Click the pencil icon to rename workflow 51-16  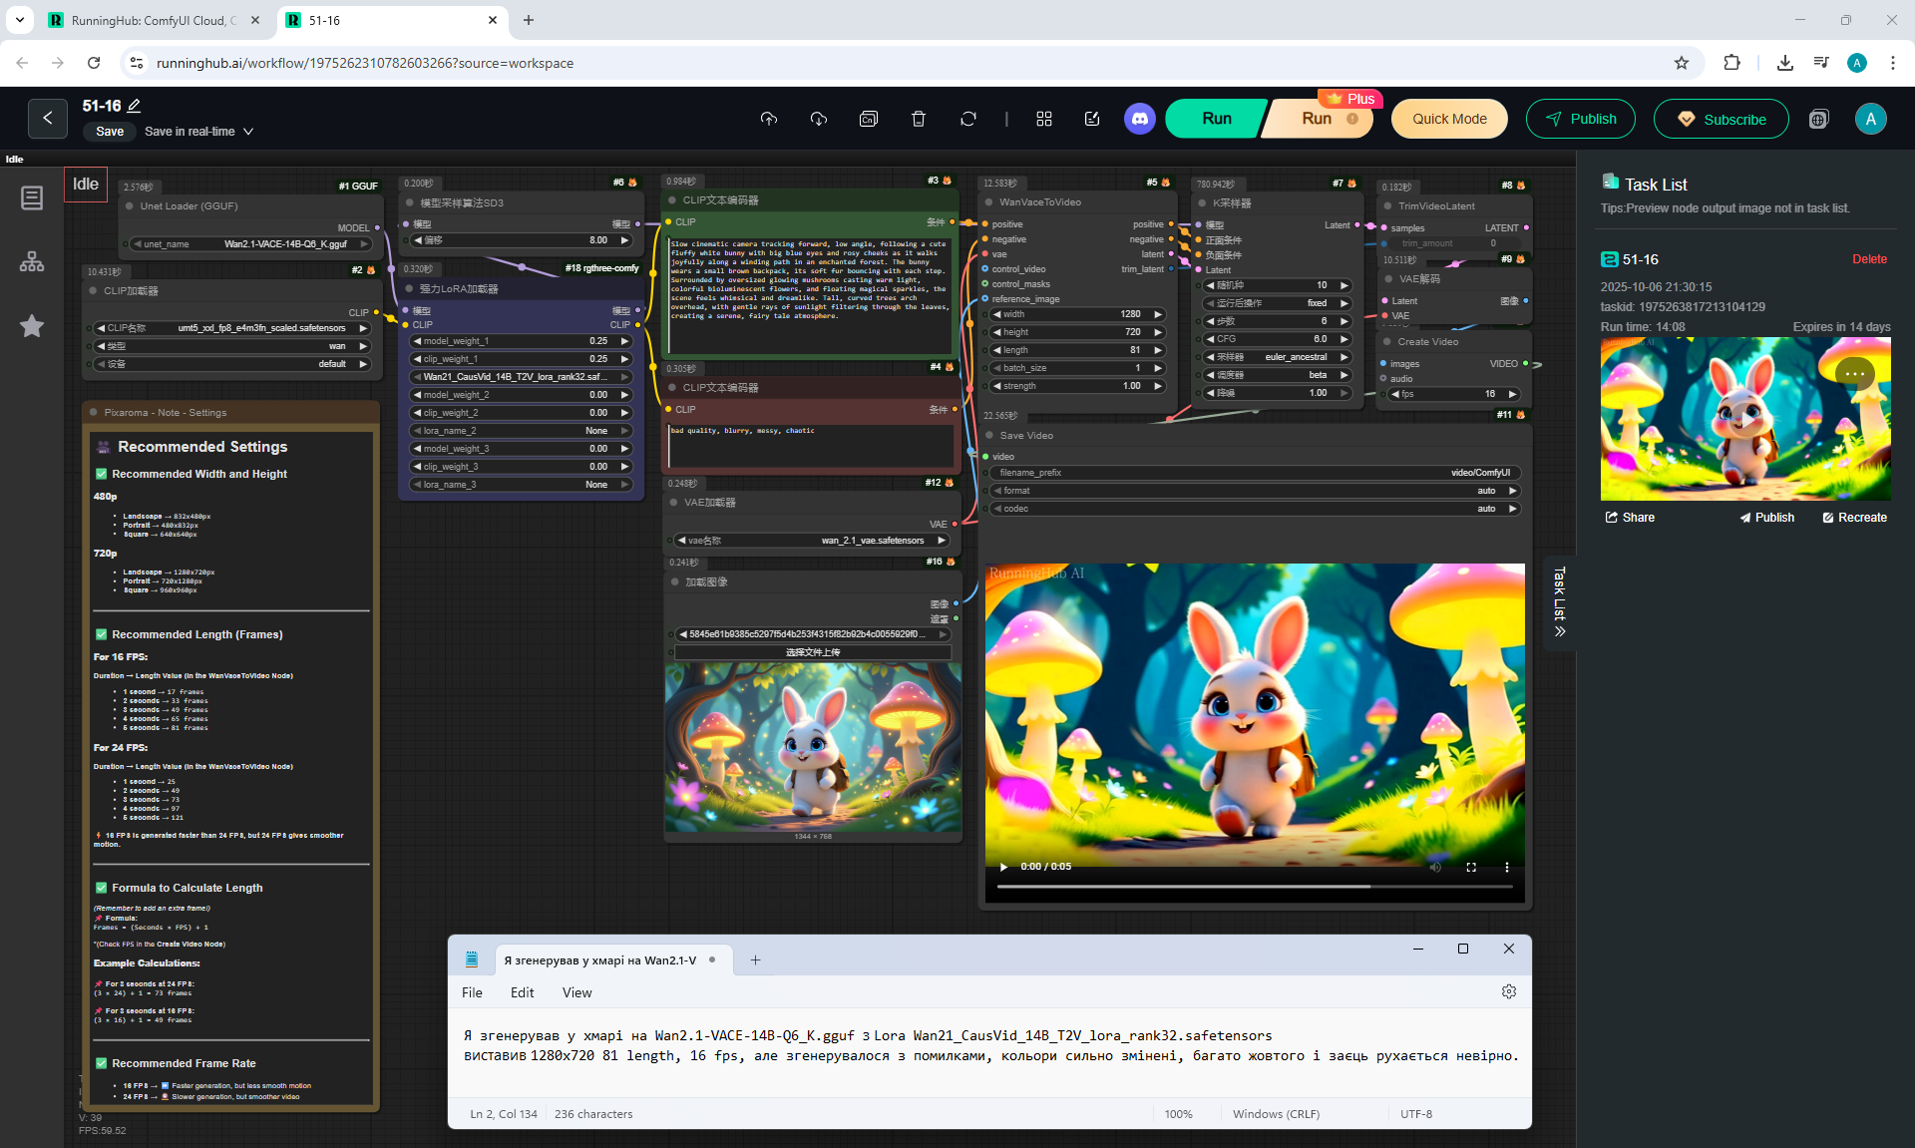(135, 106)
